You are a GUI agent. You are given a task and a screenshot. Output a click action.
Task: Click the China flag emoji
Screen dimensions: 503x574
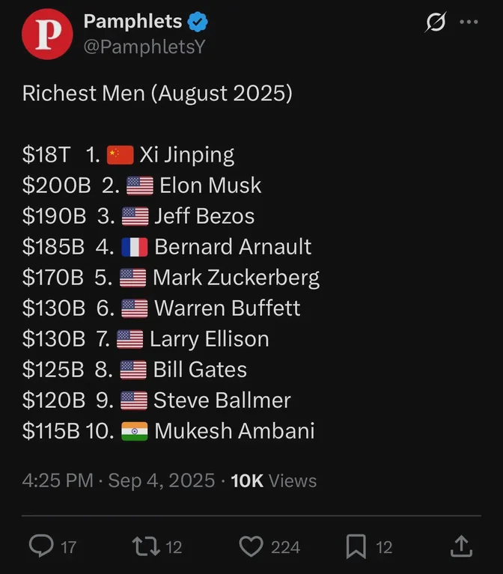tap(120, 155)
